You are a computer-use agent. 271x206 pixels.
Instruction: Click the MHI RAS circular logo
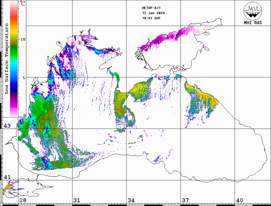[x=253, y=11]
